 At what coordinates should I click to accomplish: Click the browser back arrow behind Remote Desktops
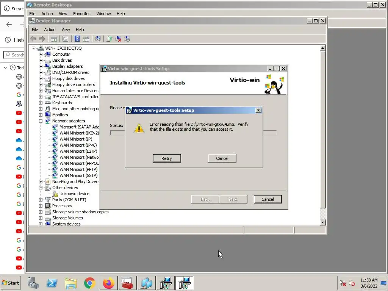pos(9,24)
